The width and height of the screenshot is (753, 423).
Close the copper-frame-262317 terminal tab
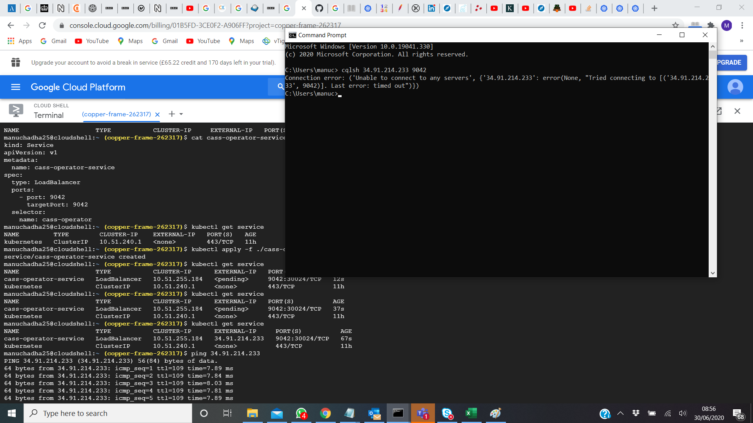157,114
